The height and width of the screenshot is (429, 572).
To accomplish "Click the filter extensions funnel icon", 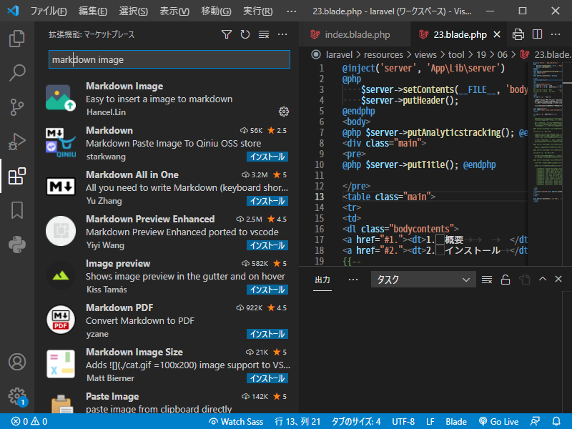I will [227, 34].
